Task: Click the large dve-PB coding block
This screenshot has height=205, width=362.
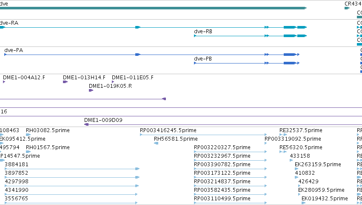Action: [x=290, y=63]
